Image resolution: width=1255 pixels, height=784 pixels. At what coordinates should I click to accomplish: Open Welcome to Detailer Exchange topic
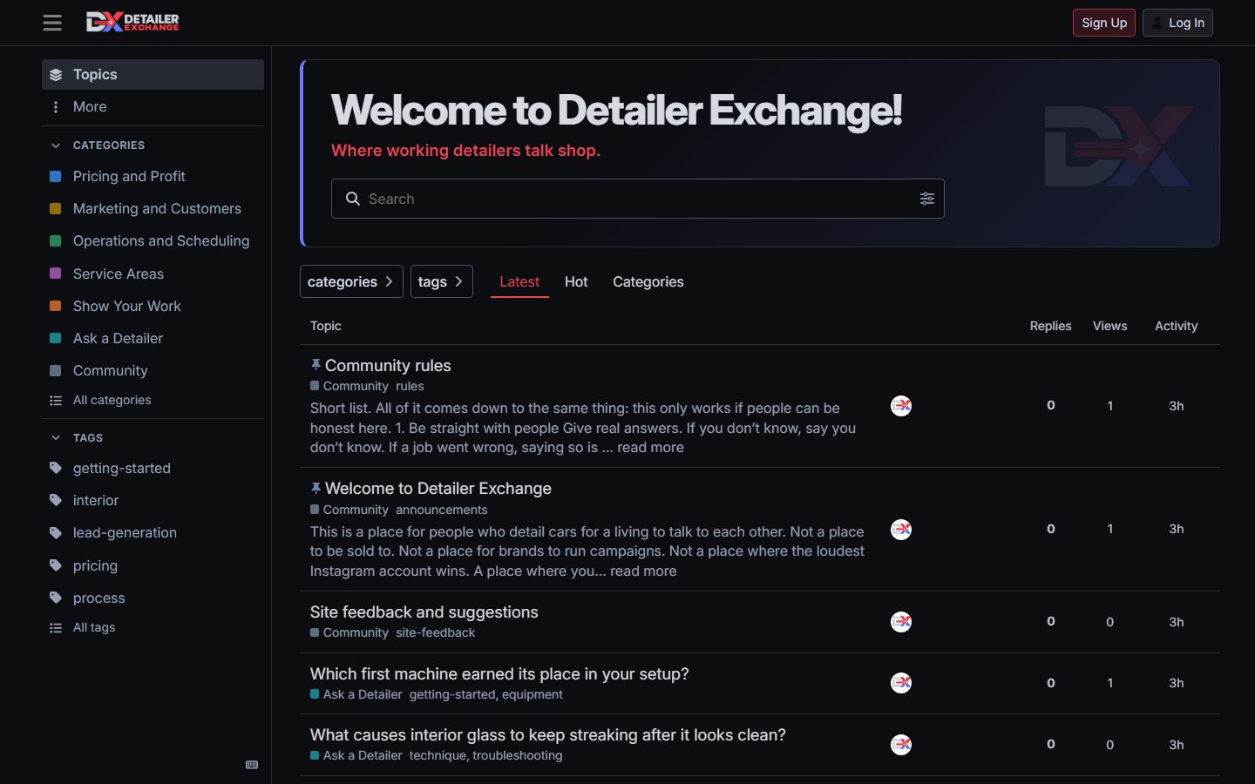click(438, 489)
